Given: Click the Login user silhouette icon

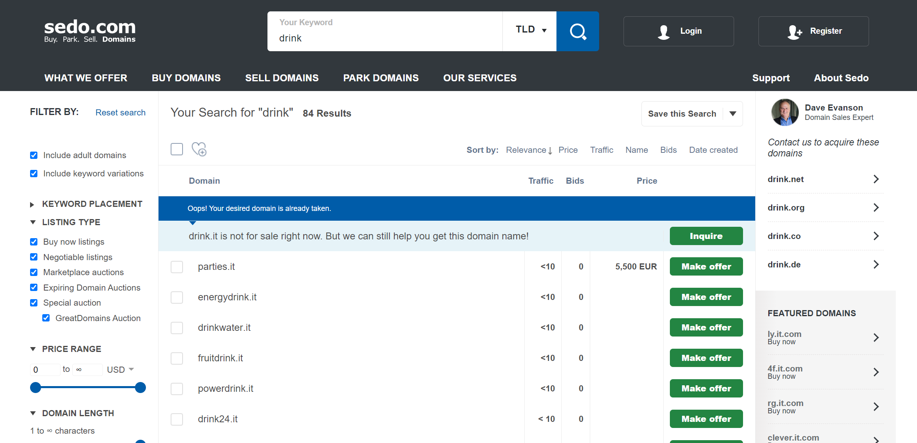Looking at the screenshot, I should click(x=663, y=31).
